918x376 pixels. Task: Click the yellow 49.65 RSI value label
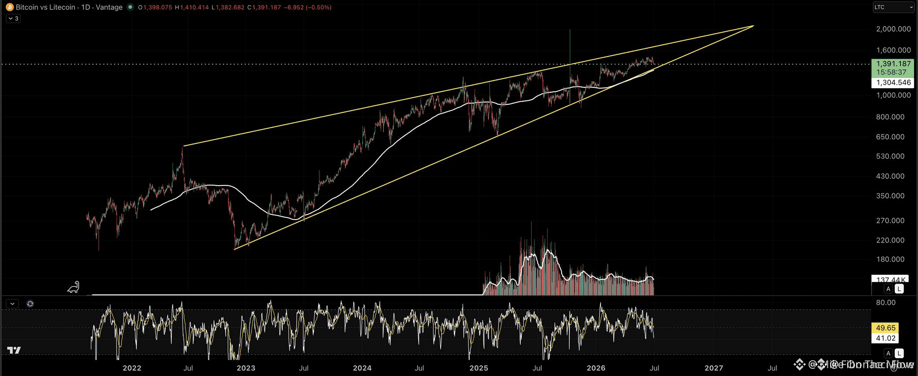(885, 328)
